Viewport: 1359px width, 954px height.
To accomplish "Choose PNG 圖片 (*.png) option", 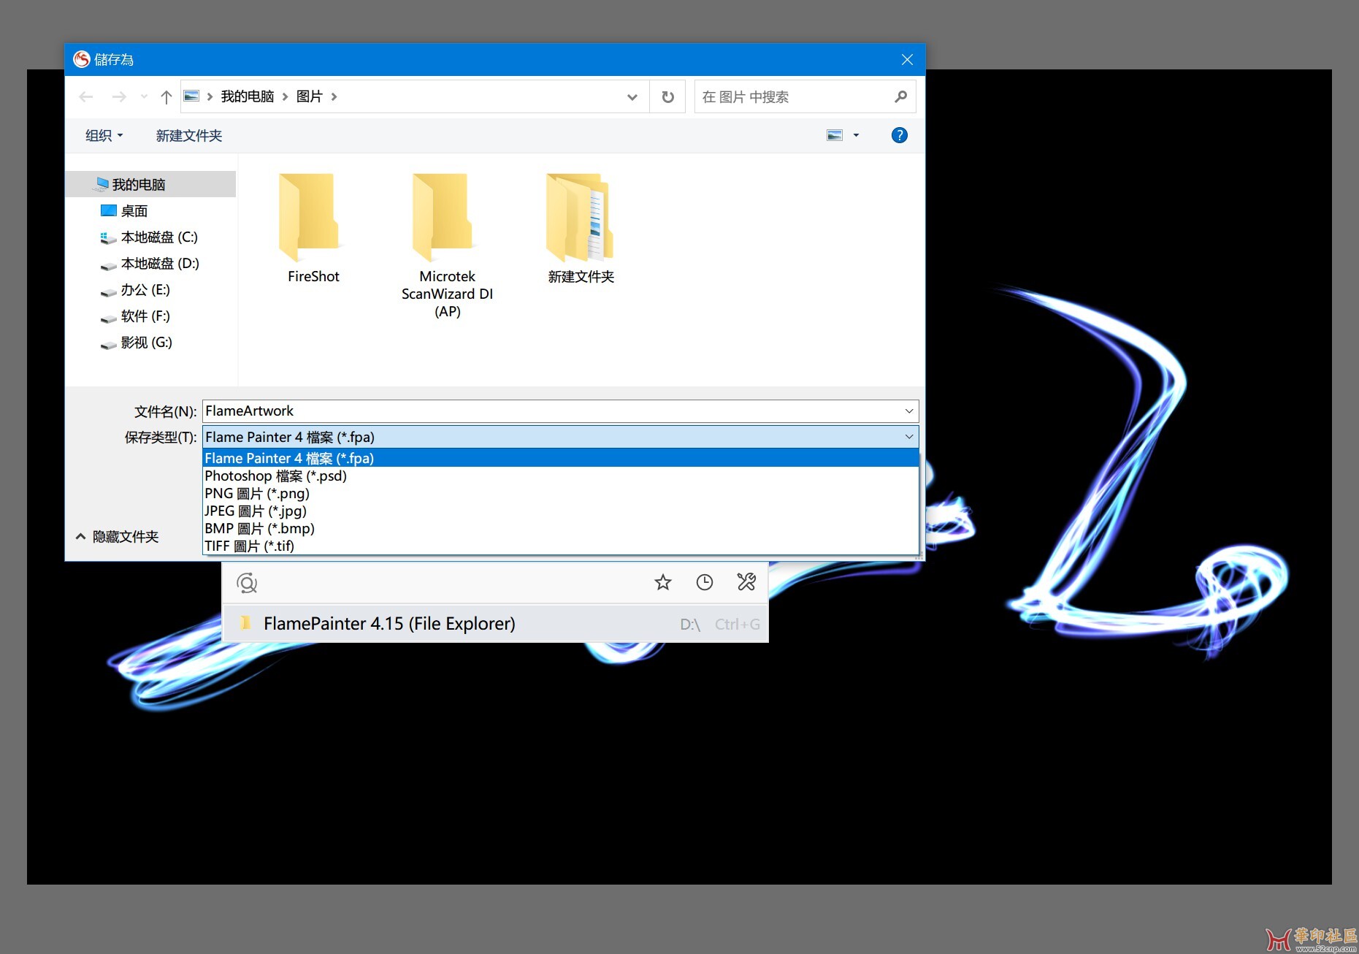I will click(x=560, y=493).
